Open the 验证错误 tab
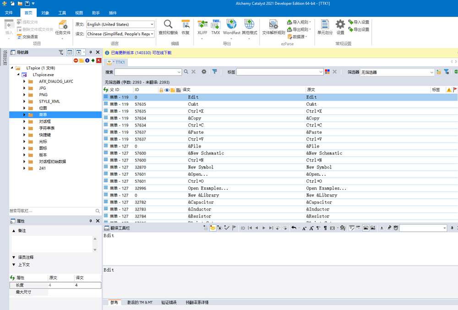 [169, 302]
